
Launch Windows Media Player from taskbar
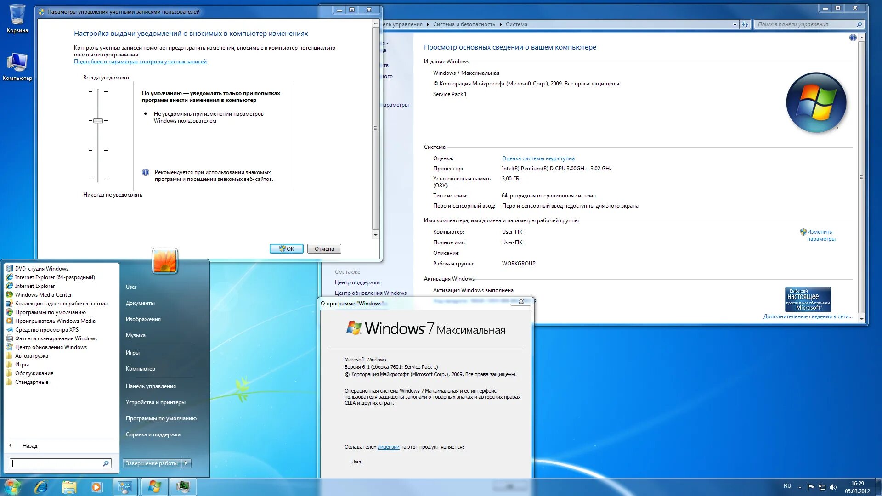pyautogui.click(x=96, y=487)
